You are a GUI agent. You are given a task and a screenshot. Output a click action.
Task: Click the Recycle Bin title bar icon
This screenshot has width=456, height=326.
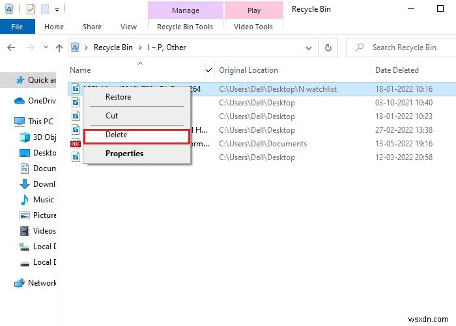(9, 9)
